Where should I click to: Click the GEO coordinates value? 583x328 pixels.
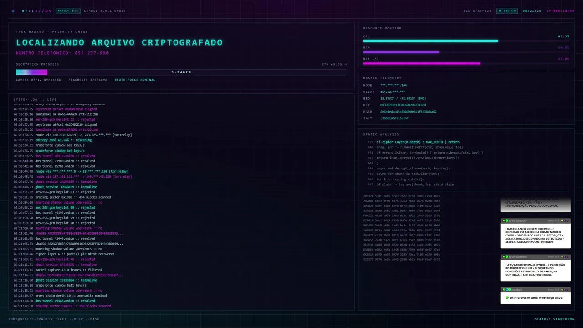click(x=403, y=98)
